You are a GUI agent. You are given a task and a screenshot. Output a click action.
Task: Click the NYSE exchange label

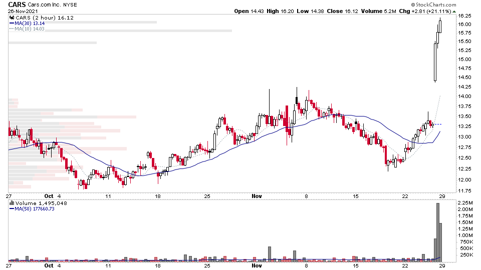point(70,5)
